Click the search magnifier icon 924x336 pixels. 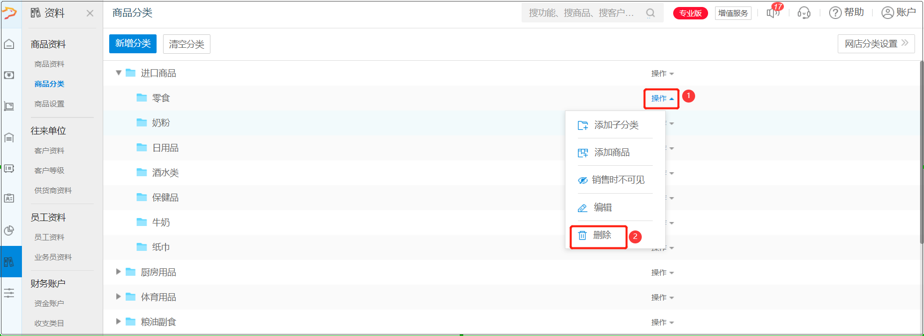click(x=650, y=13)
